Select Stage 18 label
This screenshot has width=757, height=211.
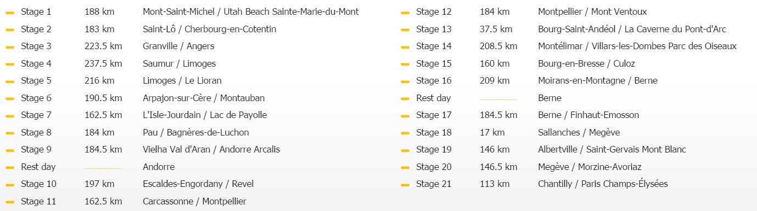pyautogui.click(x=434, y=132)
